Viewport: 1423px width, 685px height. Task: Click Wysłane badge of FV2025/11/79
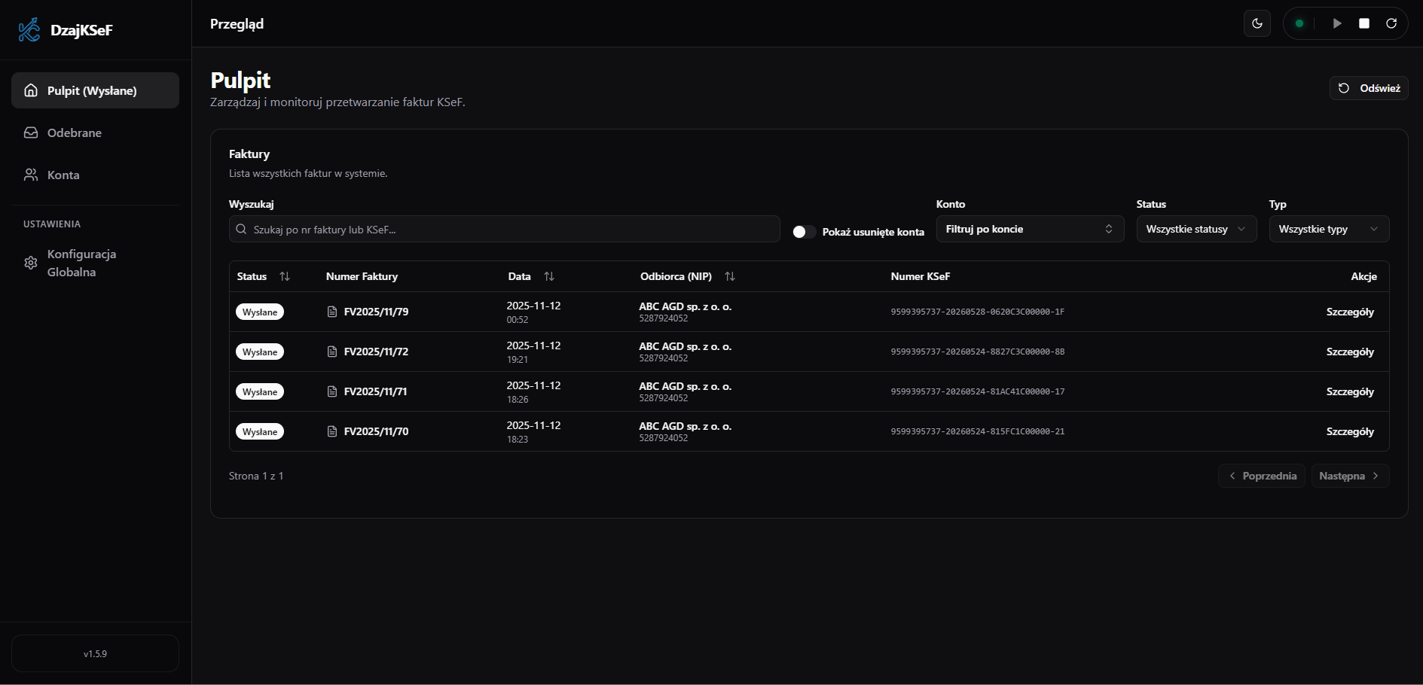point(260,312)
